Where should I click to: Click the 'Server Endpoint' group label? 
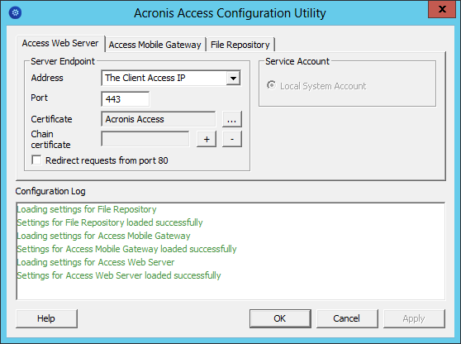pyautogui.click(x=63, y=61)
